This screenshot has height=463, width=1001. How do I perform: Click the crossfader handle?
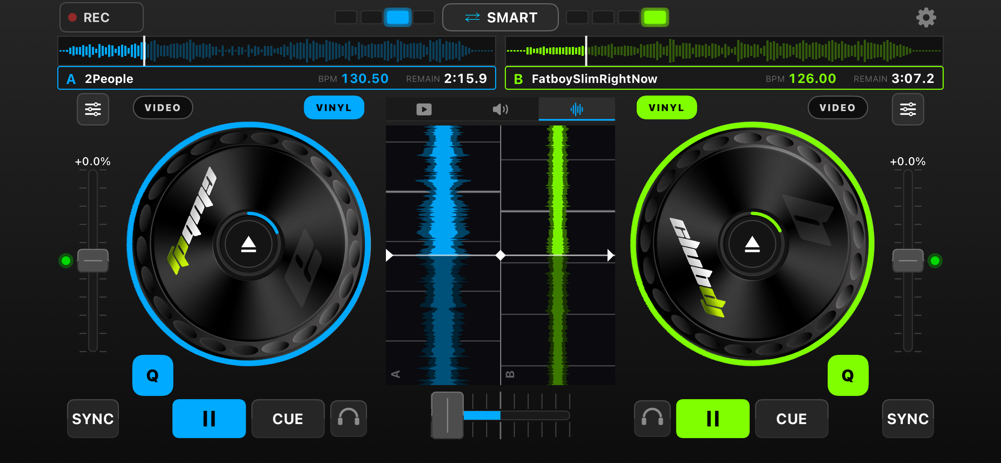coord(447,415)
